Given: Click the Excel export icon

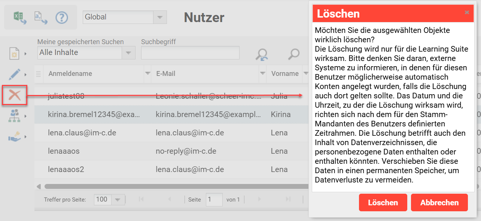Looking at the screenshot, I should (x=19, y=17).
